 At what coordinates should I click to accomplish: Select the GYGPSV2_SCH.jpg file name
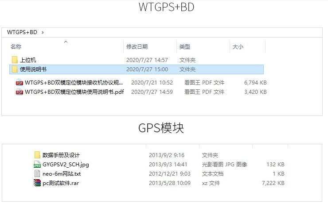coord(66,165)
